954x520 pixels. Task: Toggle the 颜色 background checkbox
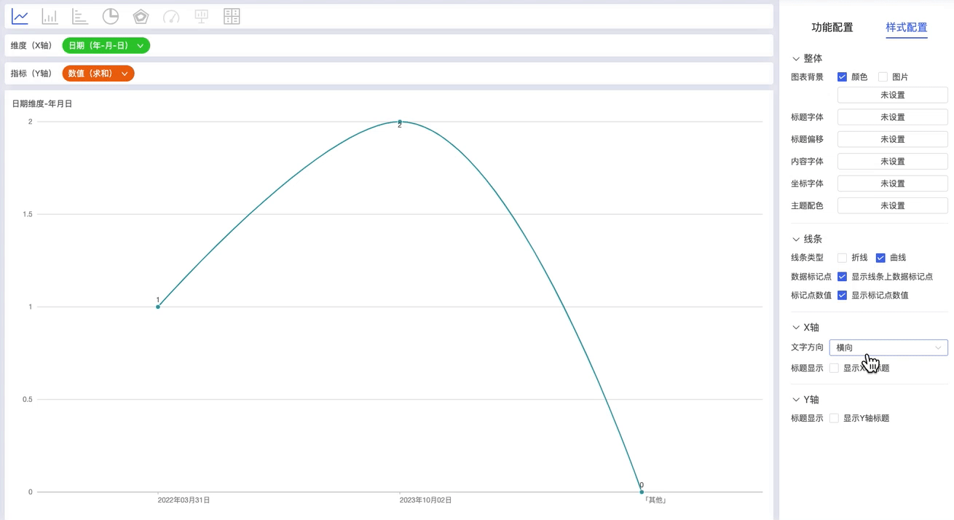click(842, 76)
